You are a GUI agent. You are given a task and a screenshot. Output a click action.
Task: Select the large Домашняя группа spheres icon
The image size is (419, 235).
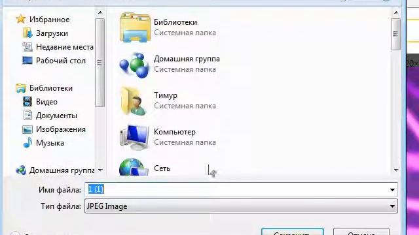[x=134, y=65]
